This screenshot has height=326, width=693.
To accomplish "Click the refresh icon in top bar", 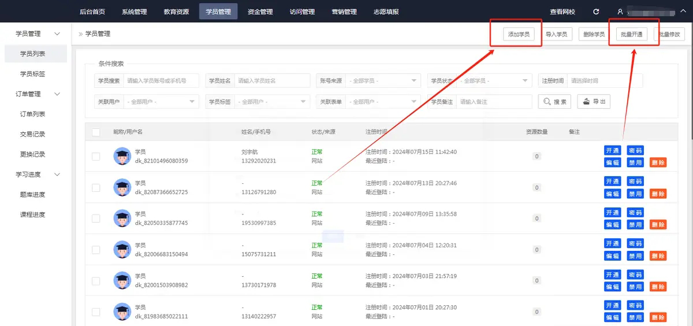I will [596, 12].
